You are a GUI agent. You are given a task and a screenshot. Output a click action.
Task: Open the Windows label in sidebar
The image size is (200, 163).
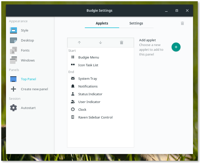[x=28, y=60]
